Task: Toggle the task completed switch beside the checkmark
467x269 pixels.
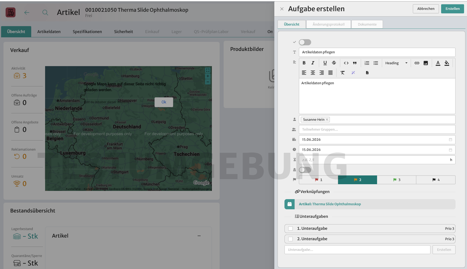Action: (x=305, y=42)
